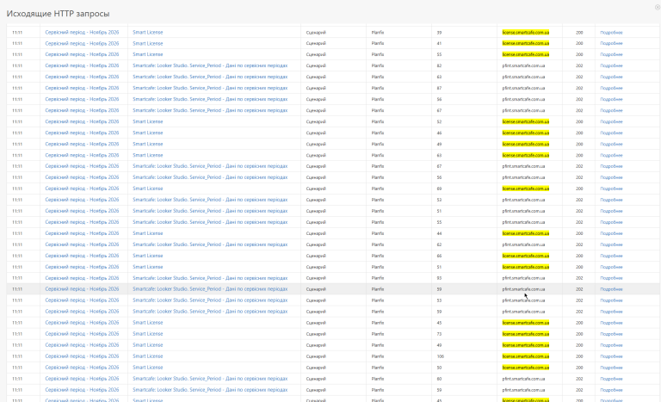The image size is (661, 402).
Task: Open Smart License link in row with value 41
Action: pyautogui.click(x=147, y=43)
